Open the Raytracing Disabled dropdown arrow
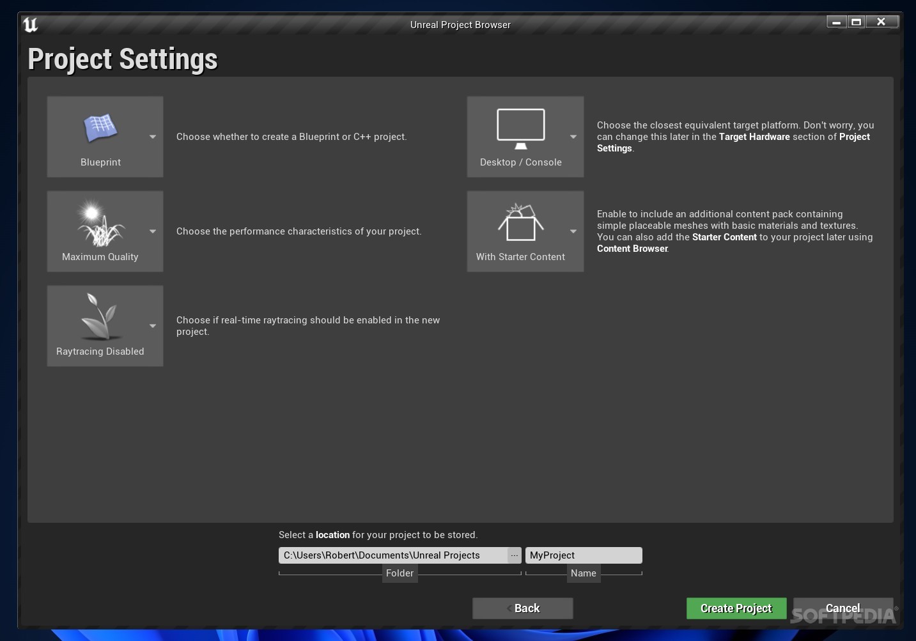 coord(153,326)
